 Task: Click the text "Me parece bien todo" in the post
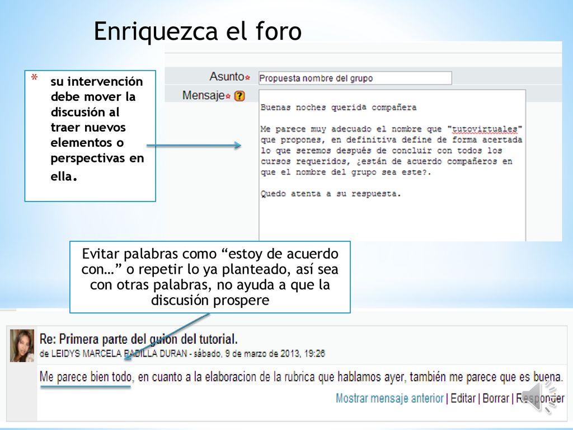coord(86,377)
